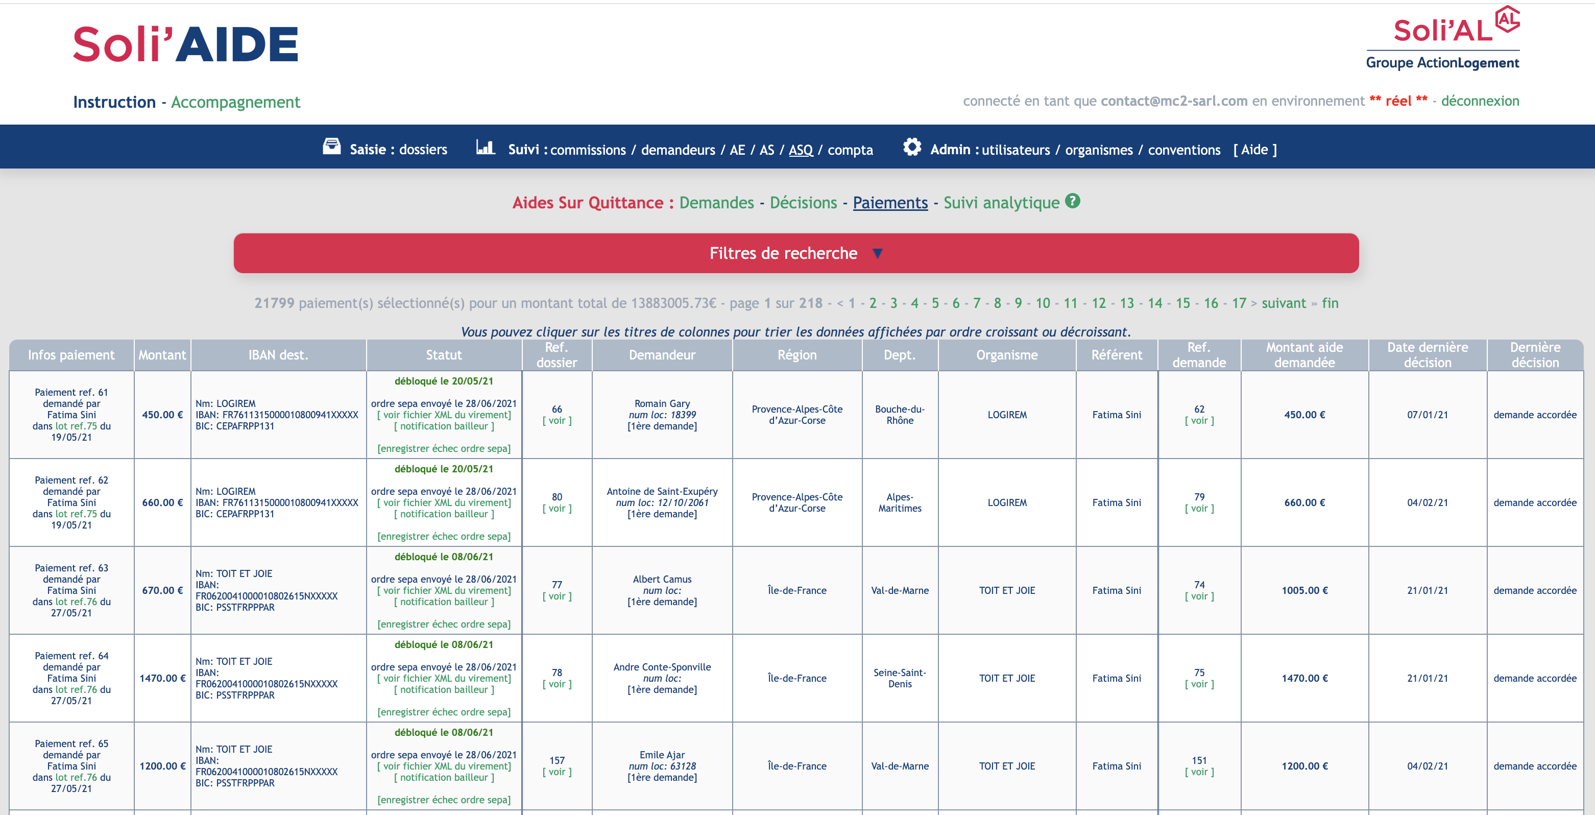1595x815 pixels.
Task: Sort by the Organisme column header
Action: point(1007,355)
